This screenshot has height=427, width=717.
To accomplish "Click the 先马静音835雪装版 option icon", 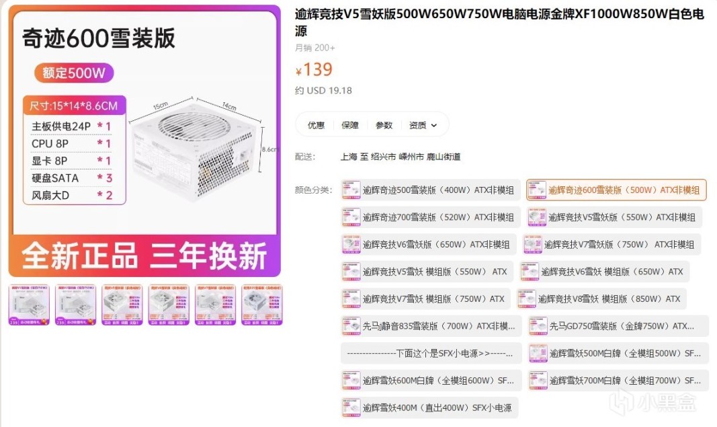I will tap(351, 326).
